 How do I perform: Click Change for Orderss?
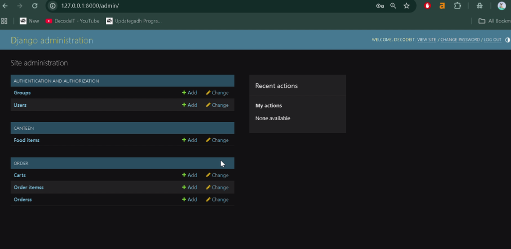[x=218, y=200]
